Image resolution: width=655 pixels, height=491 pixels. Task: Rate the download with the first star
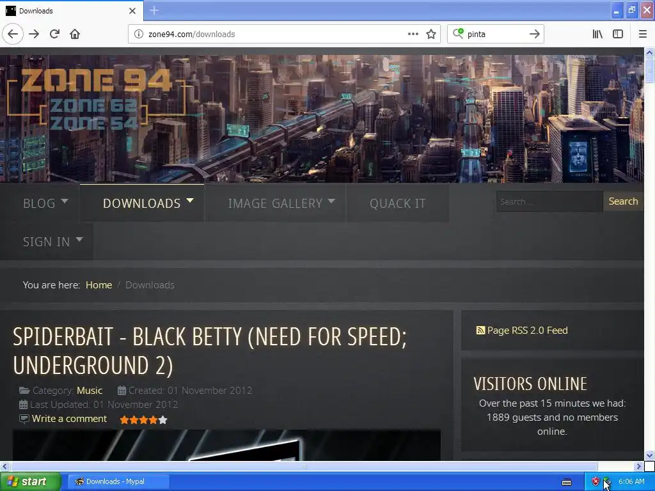click(x=124, y=419)
